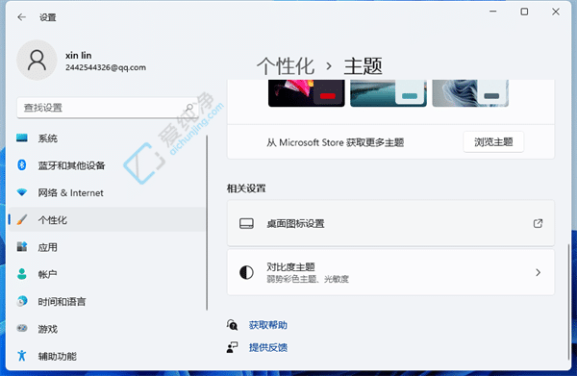Open 网络 & Internet settings
This screenshot has height=376, width=577.
(x=107, y=192)
